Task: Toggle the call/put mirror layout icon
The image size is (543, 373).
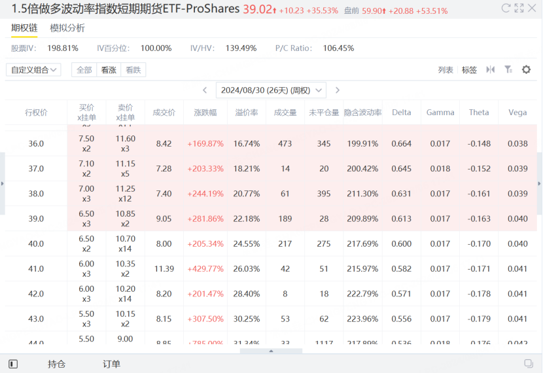Action: tap(490, 69)
